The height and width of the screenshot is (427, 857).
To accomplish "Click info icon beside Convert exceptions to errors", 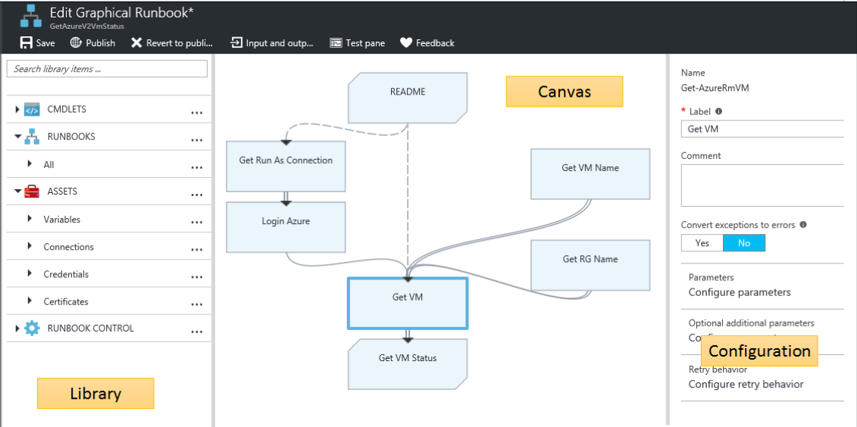I will [x=803, y=224].
